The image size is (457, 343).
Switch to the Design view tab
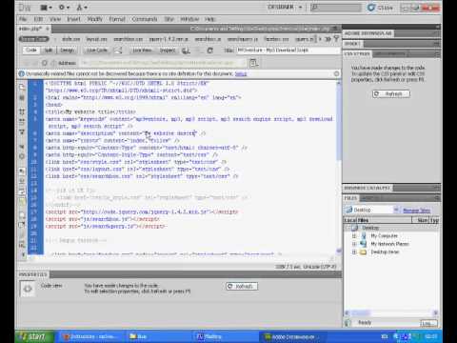coord(67,50)
